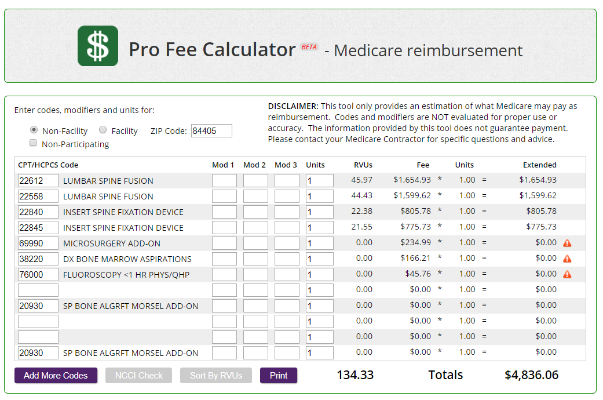Enable the Non-Participating checkbox
Screen dimensions: 603x400
(x=33, y=143)
